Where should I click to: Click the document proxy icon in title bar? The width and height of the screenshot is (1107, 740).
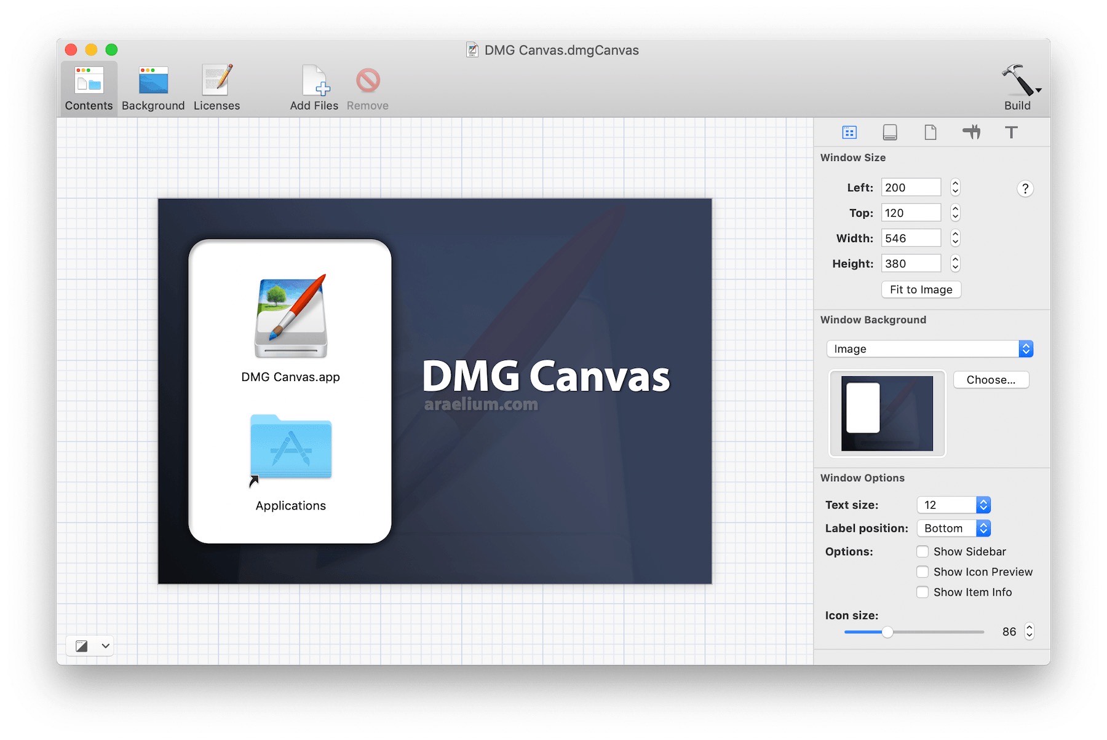[472, 50]
